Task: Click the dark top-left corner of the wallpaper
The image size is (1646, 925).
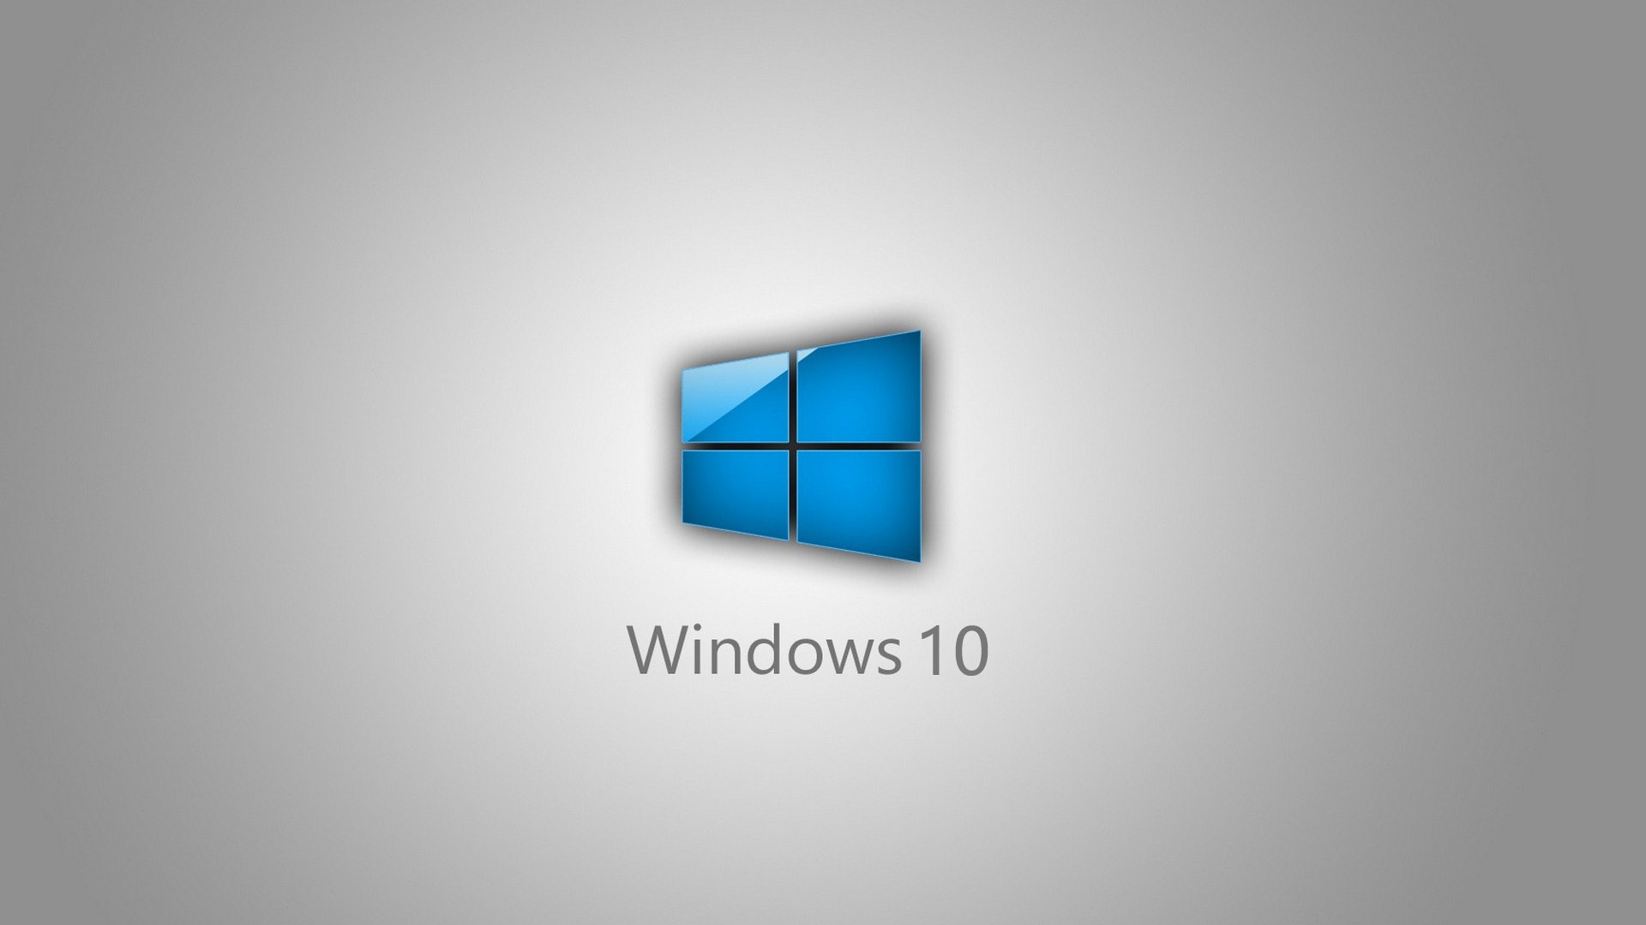Action: point(34,34)
